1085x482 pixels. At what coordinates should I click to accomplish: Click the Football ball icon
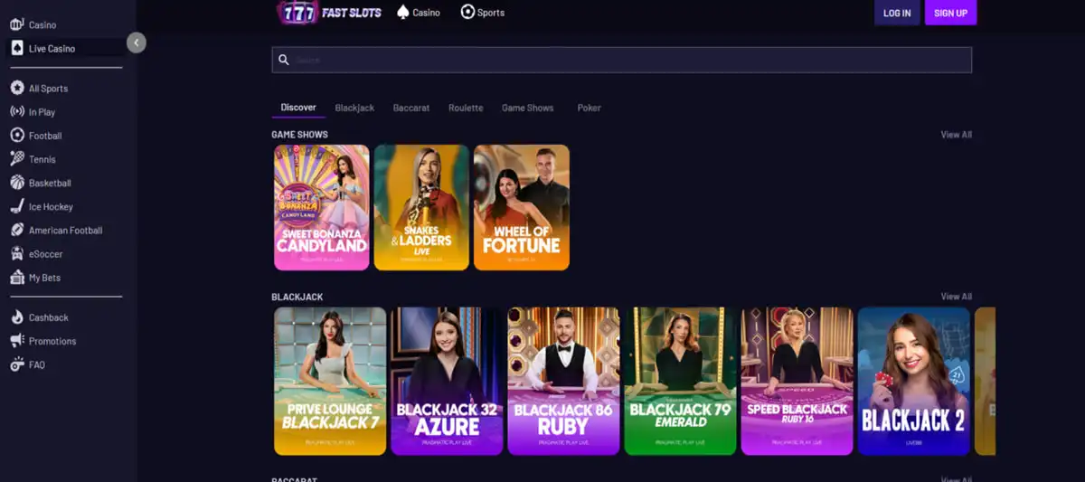[x=17, y=136]
